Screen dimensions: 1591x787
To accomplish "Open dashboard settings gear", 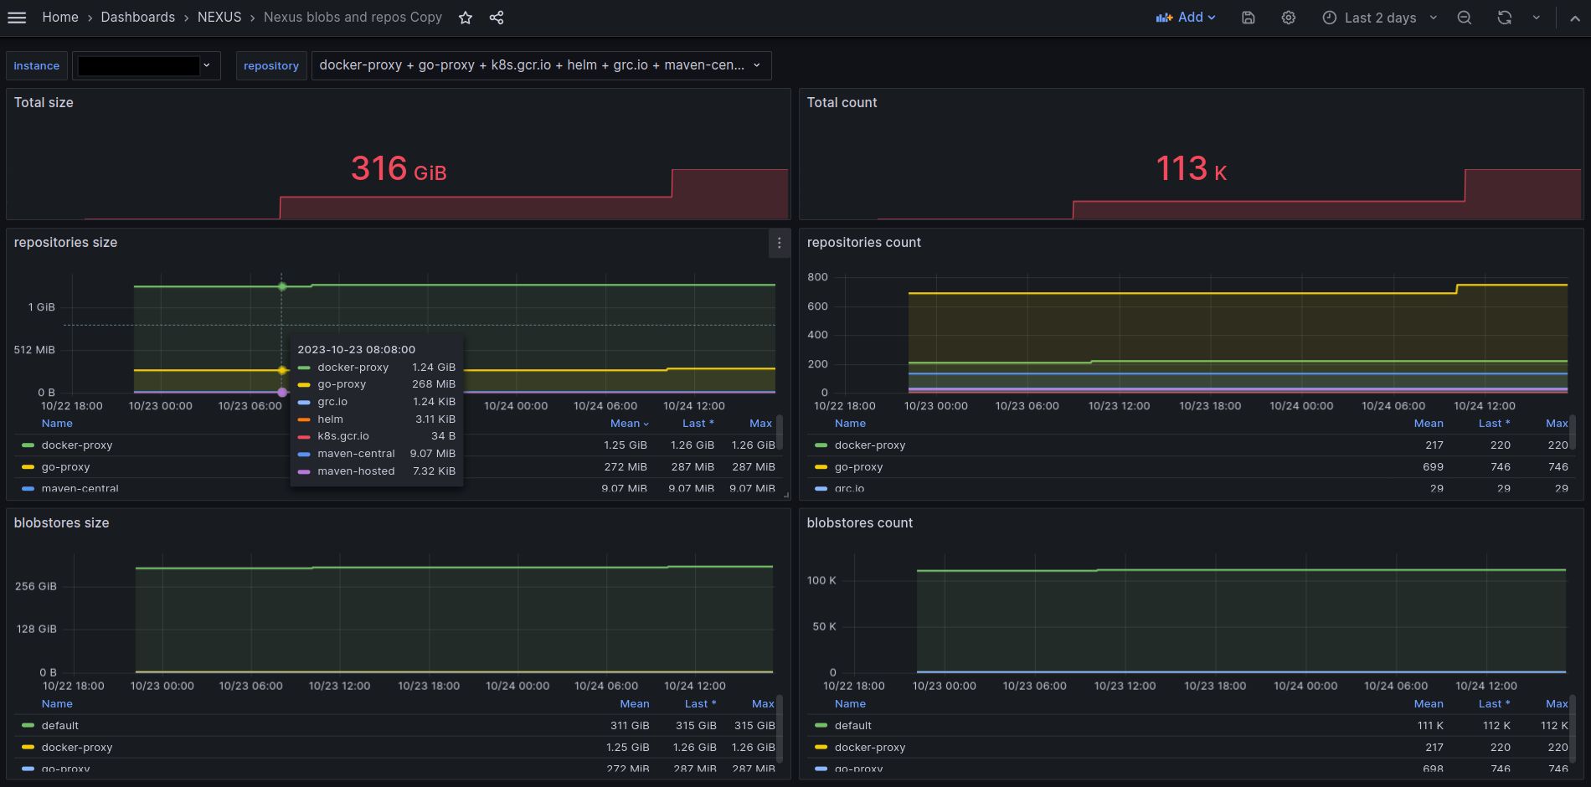I will pyautogui.click(x=1288, y=18).
